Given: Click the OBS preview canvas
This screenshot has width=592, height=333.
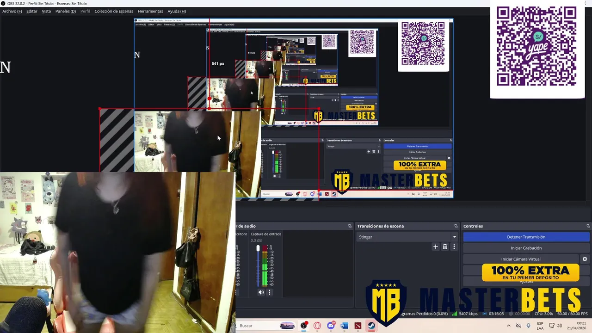Looking at the screenshot, I should pyautogui.click(x=294, y=109).
